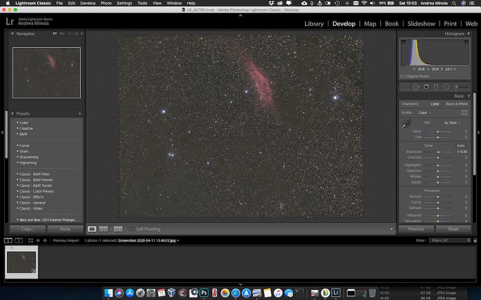The image size is (481, 300).
Task: Check the Original Photo box under the histogram
Action: (x=402, y=76)
